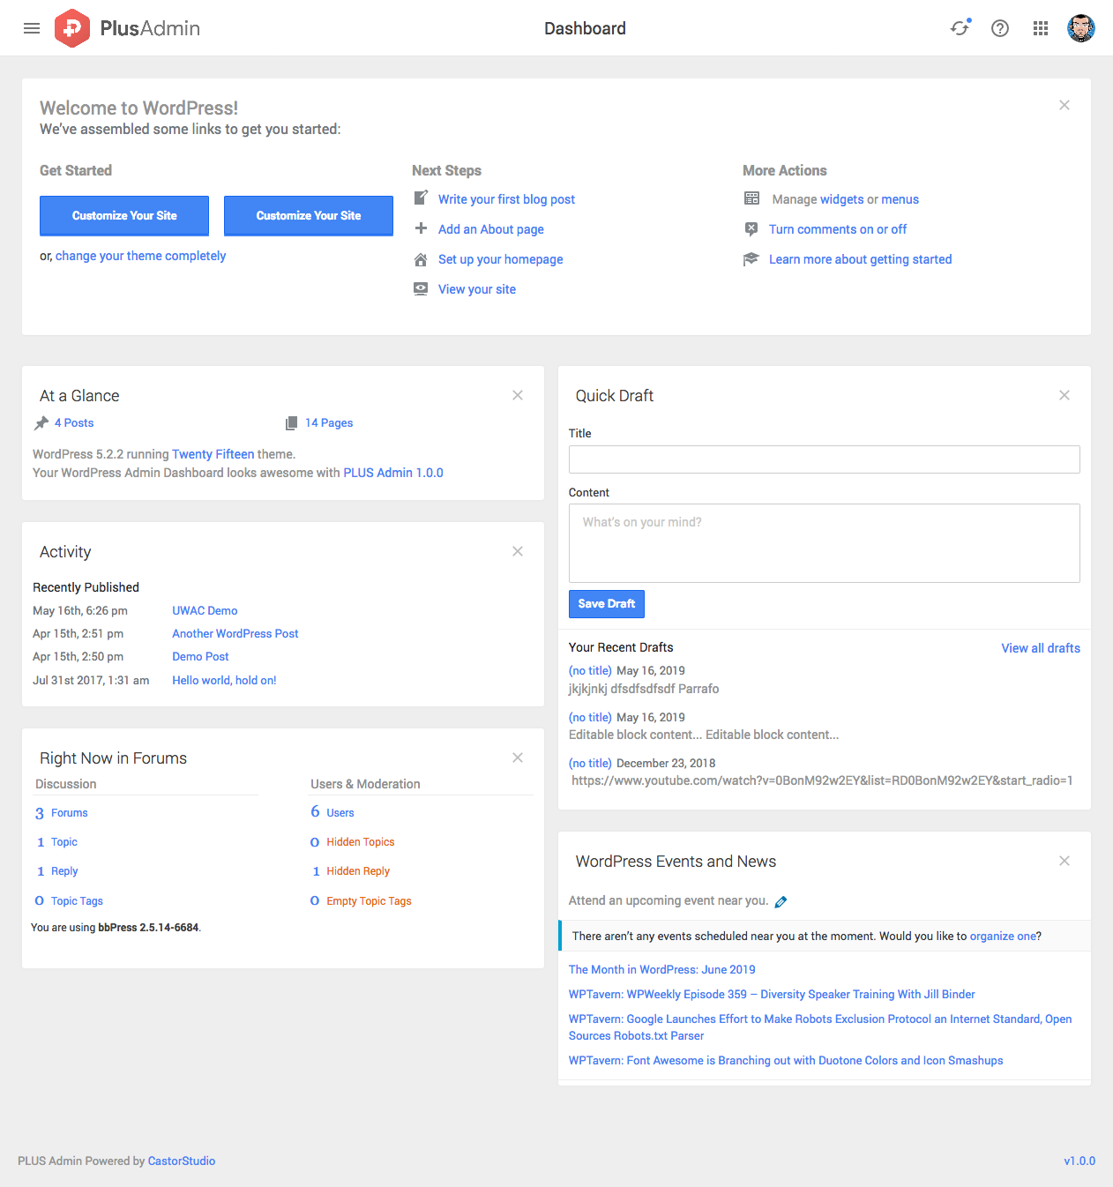Image resolution: width=1113 pixels, height=1187 pixels.
Task: Open the Hidden Topics link
Action: (x=353, y=842)
